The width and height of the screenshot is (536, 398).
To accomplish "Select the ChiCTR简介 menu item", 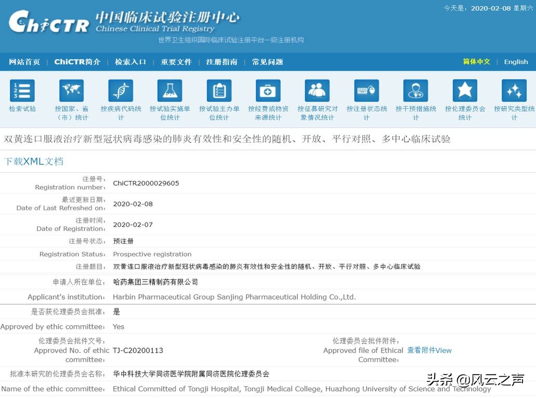I will tap(77, 62).
